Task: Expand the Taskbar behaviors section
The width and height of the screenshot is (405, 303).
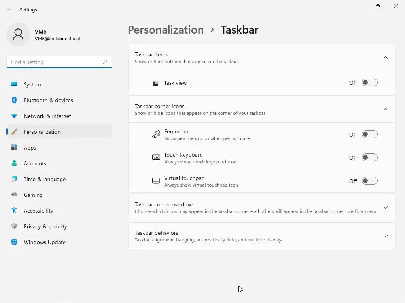Action: coord(386,236)
